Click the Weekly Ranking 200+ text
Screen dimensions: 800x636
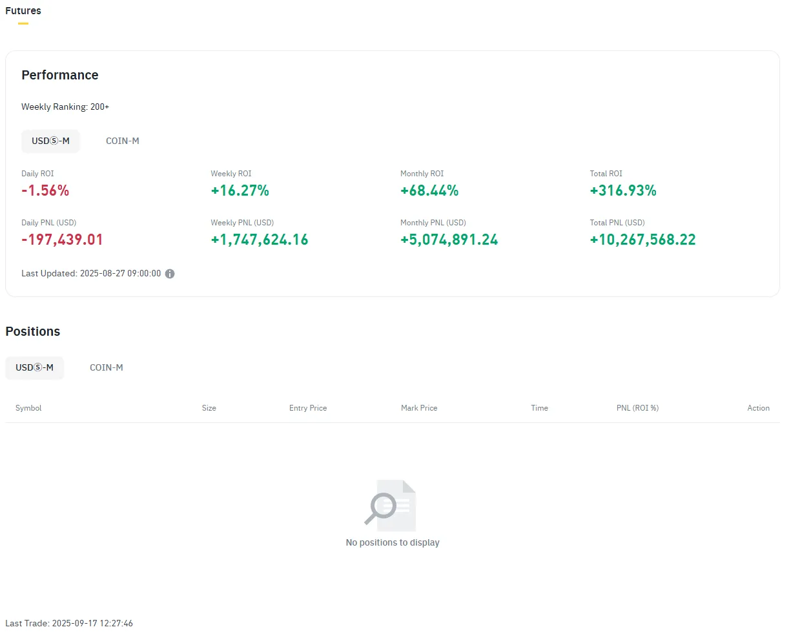[65, 107]
